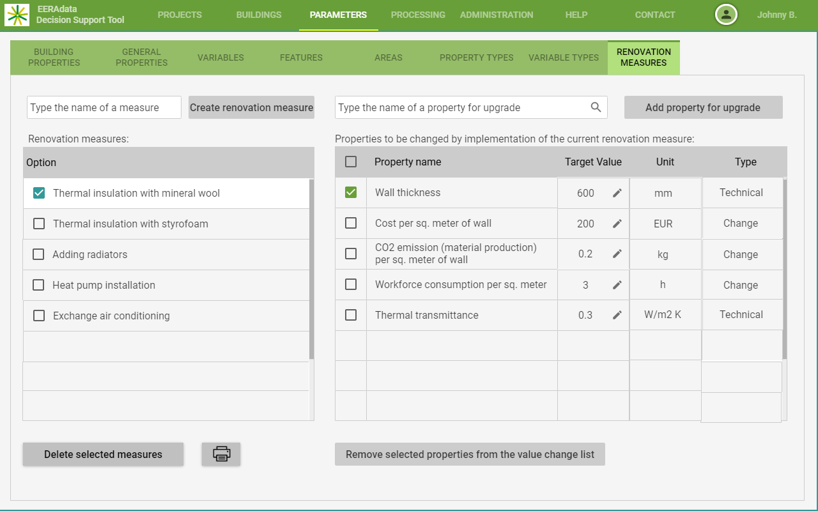Toggle select-all checkbox in properties header
818x511 pixels.
[351, 162]
